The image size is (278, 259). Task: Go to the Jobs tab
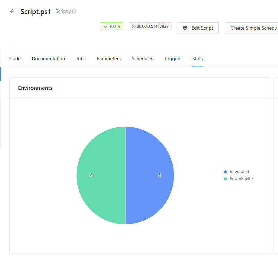(81, 58)
